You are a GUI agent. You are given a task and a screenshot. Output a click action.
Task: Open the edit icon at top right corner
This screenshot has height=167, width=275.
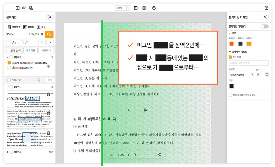pyautogui.click(x=266, y=8)
